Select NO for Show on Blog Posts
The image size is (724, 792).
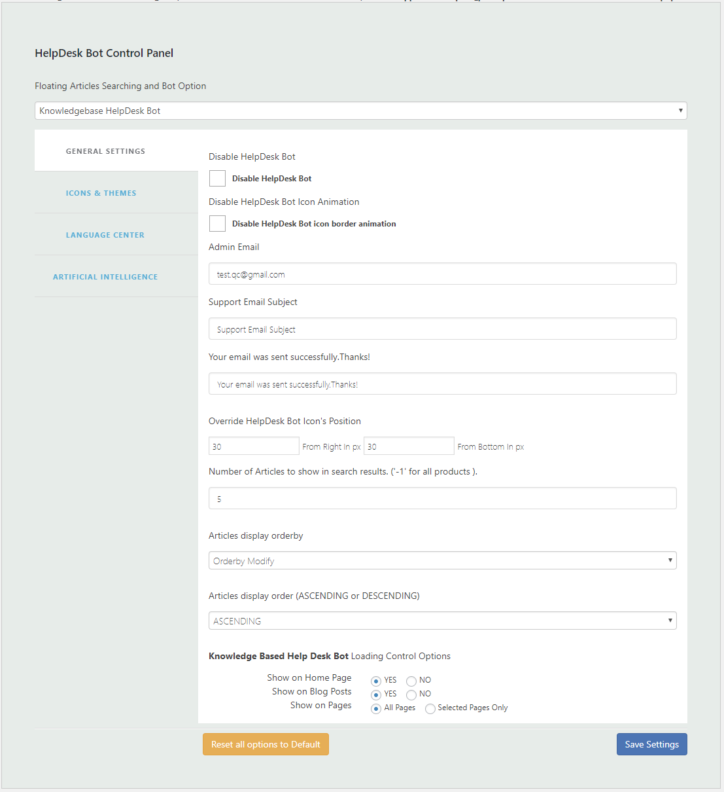click(x=411, y=694)
